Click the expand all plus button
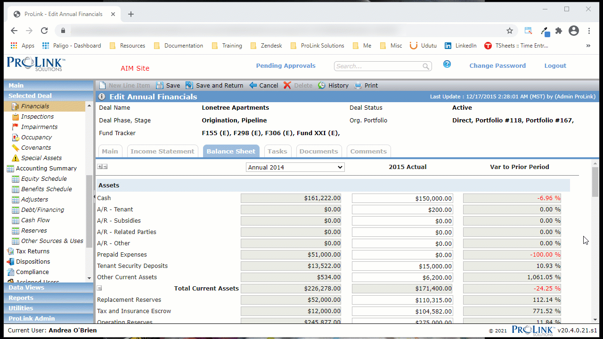The width and height of the screenshot is (603, 339). tap(99, 167)
